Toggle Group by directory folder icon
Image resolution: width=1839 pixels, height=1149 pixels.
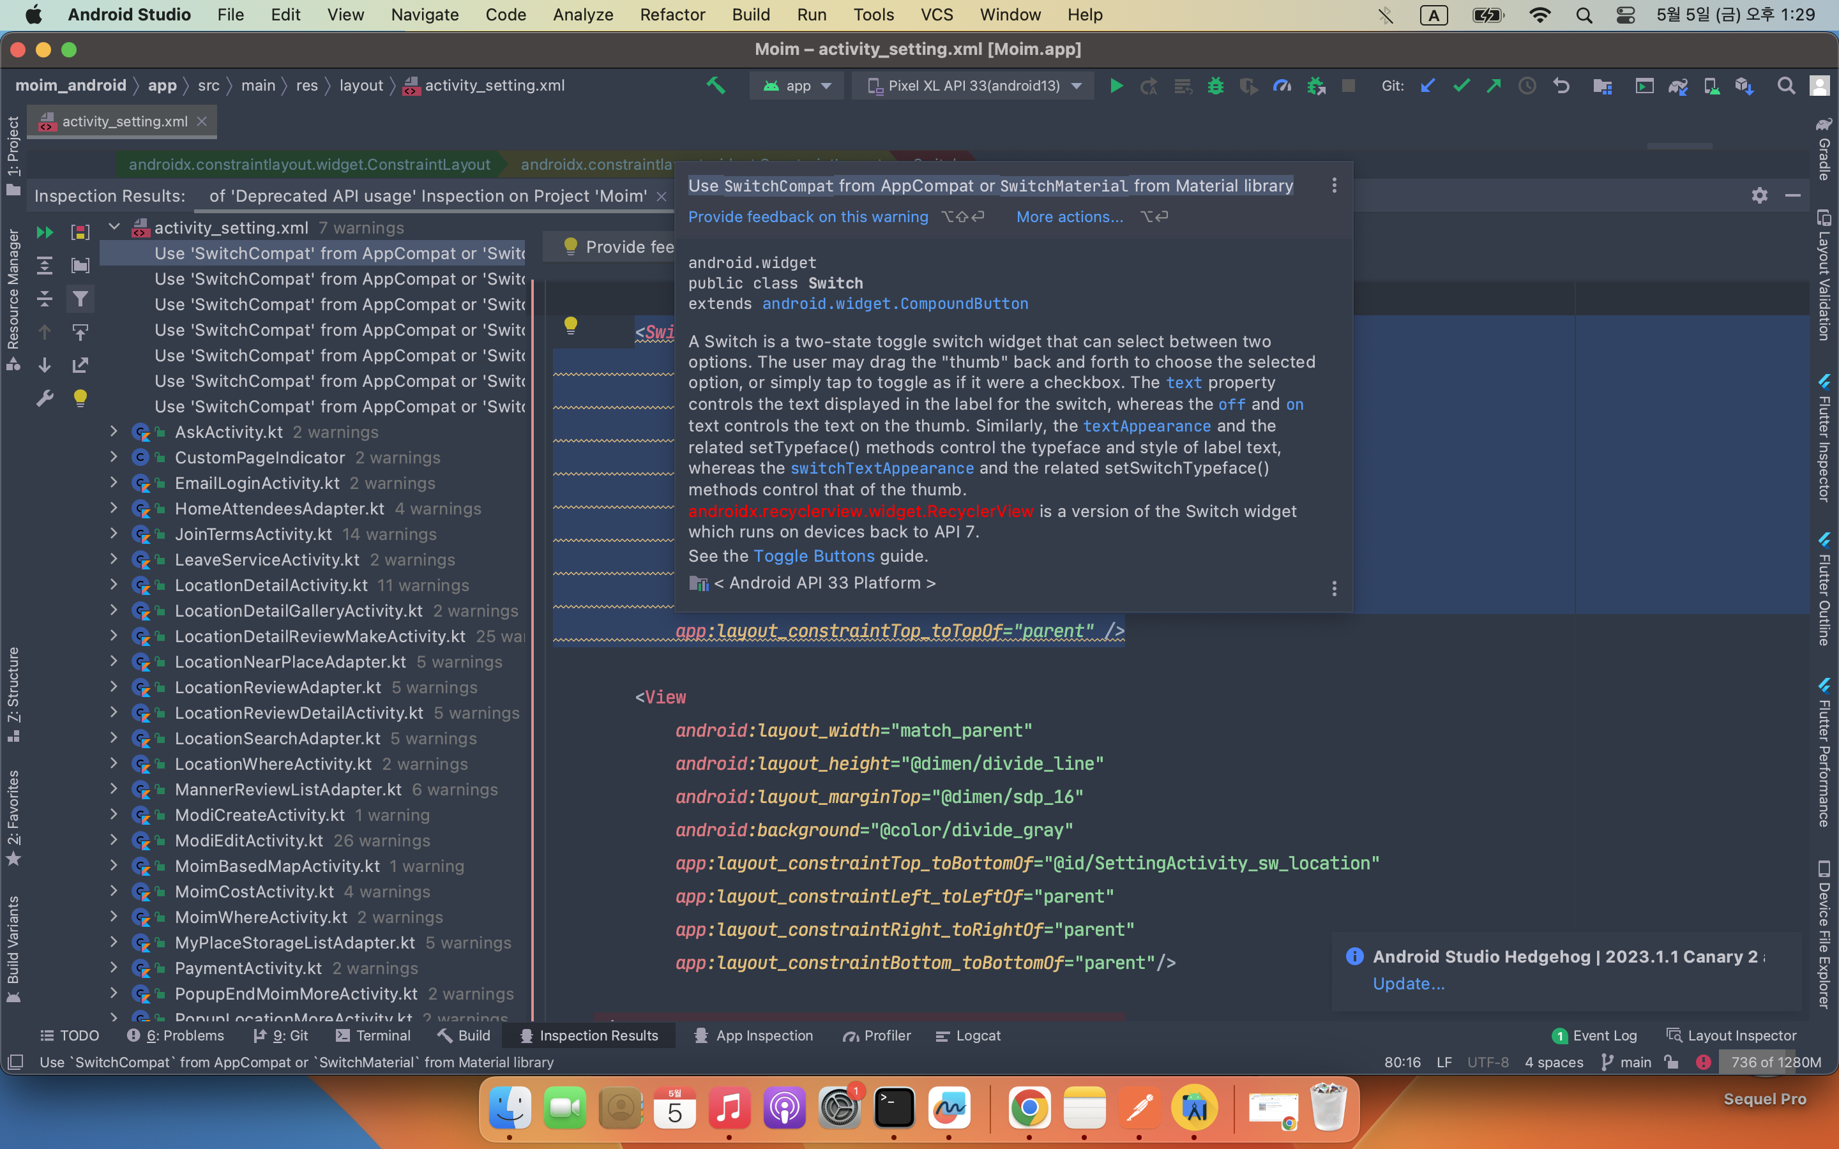tap(80, 265)
